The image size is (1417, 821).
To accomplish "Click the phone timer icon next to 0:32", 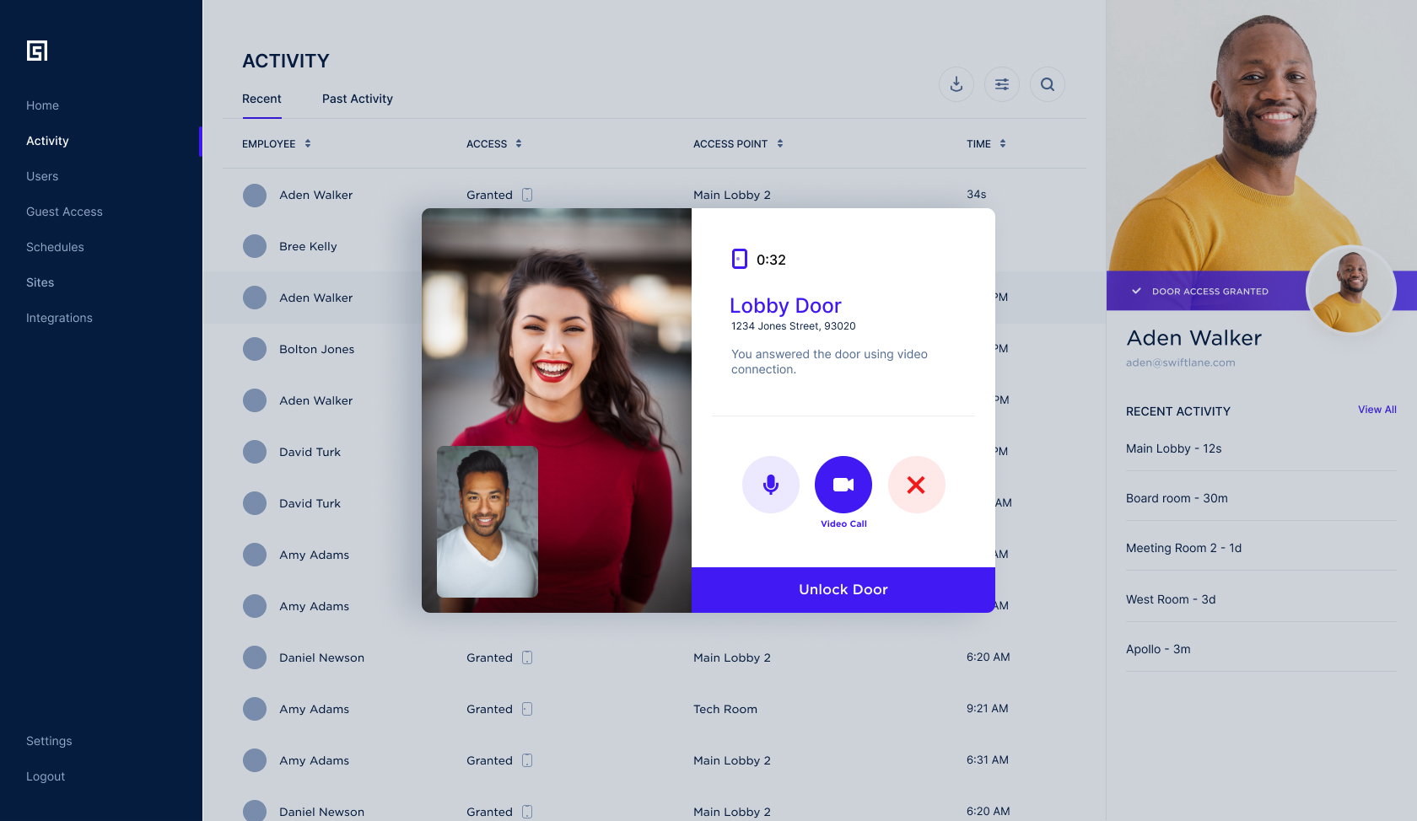I will pos(740,259).
